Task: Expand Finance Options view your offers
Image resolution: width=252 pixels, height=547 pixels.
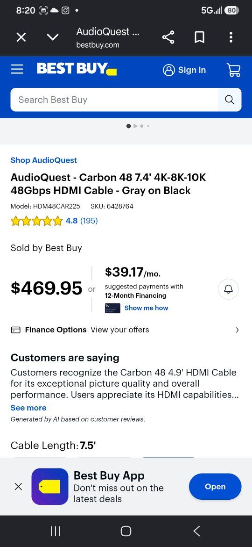Action: (126, 330)
